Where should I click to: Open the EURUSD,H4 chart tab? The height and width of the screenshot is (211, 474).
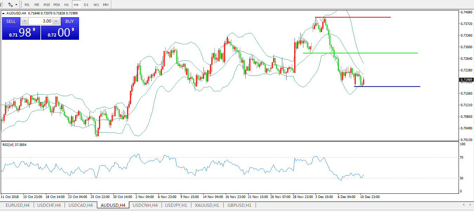point(17,205)
